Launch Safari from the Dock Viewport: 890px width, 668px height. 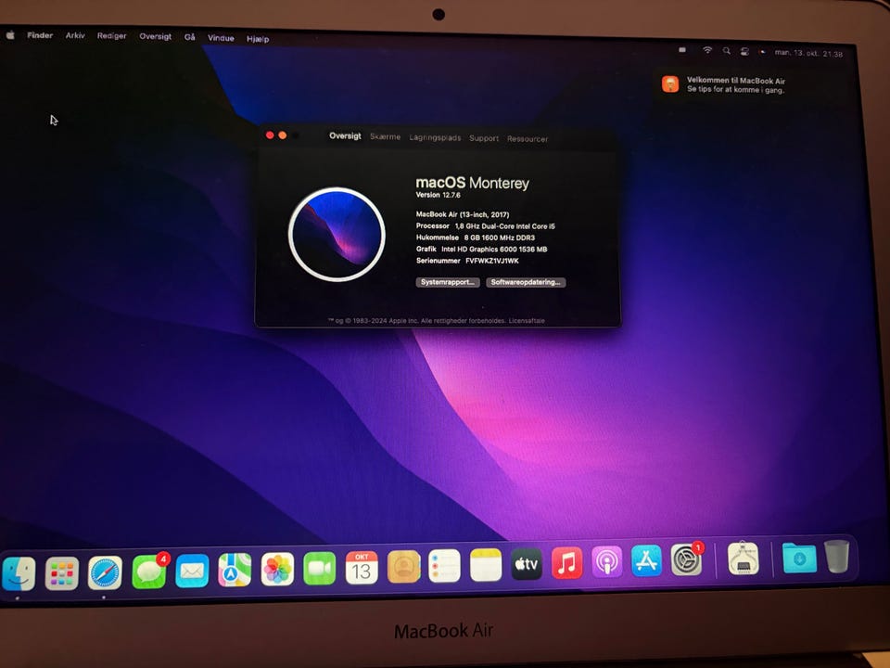point(105,572)
